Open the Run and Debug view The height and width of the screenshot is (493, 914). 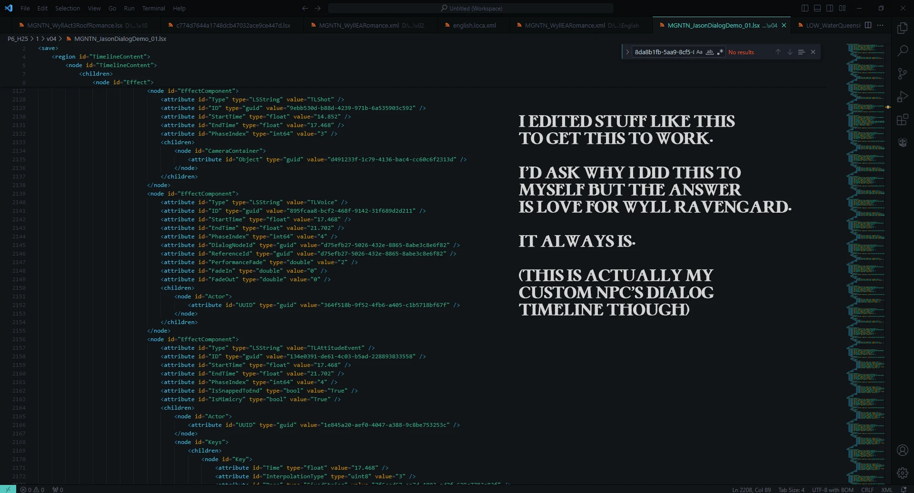pos(902,97)
